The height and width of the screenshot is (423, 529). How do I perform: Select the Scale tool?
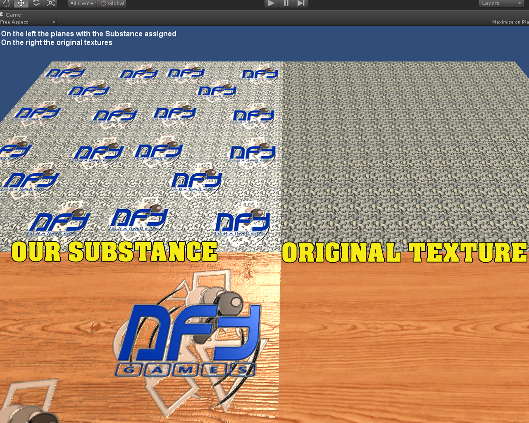point(50,3)
